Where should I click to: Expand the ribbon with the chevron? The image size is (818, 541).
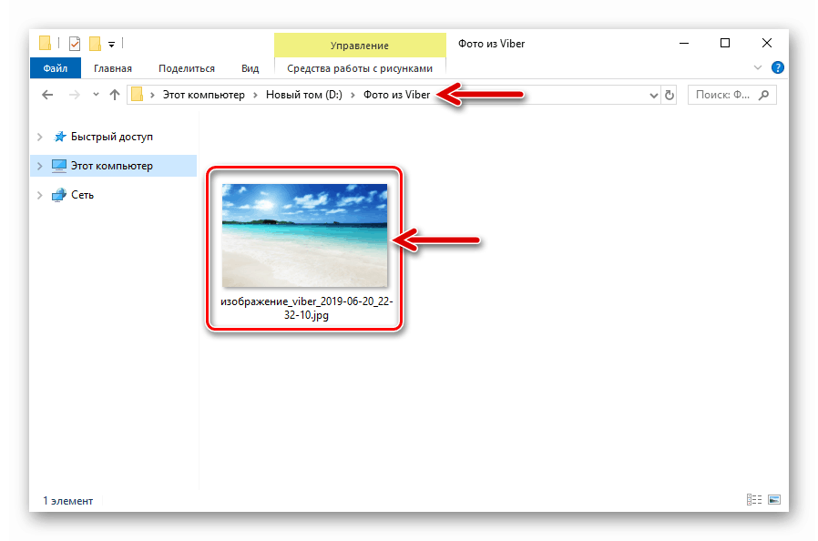pos(758,67)
